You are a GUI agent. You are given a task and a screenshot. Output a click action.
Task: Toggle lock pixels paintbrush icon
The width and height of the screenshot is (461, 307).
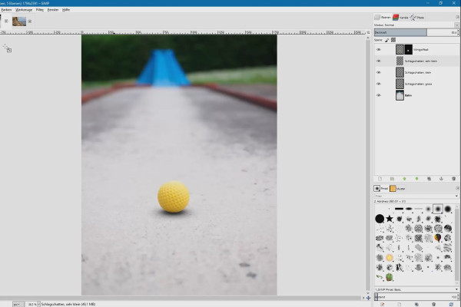[387, 40]
